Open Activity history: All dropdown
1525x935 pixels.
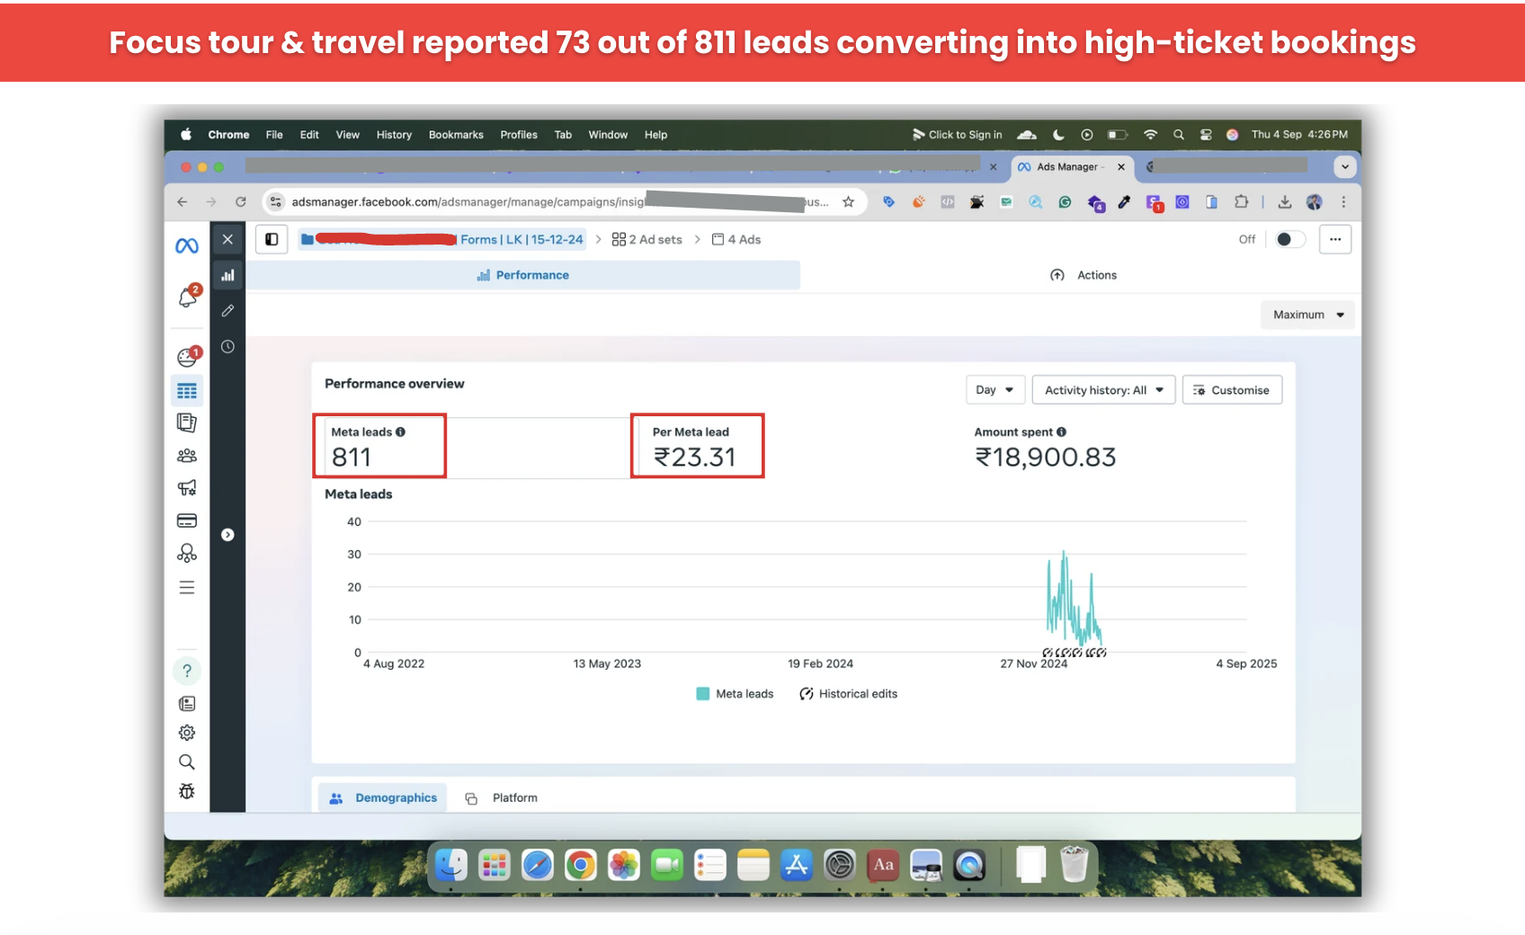1103,390
